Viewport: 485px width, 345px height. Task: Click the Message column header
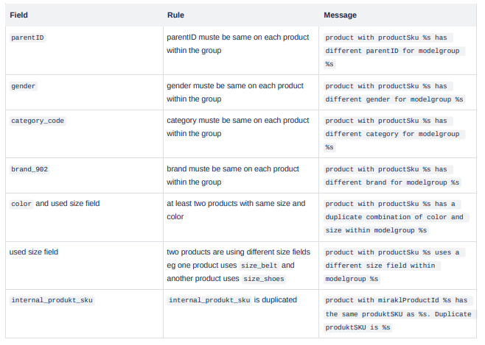point(340,15)
